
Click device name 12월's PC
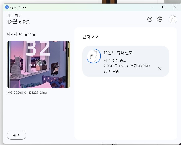tap(18, 22)
